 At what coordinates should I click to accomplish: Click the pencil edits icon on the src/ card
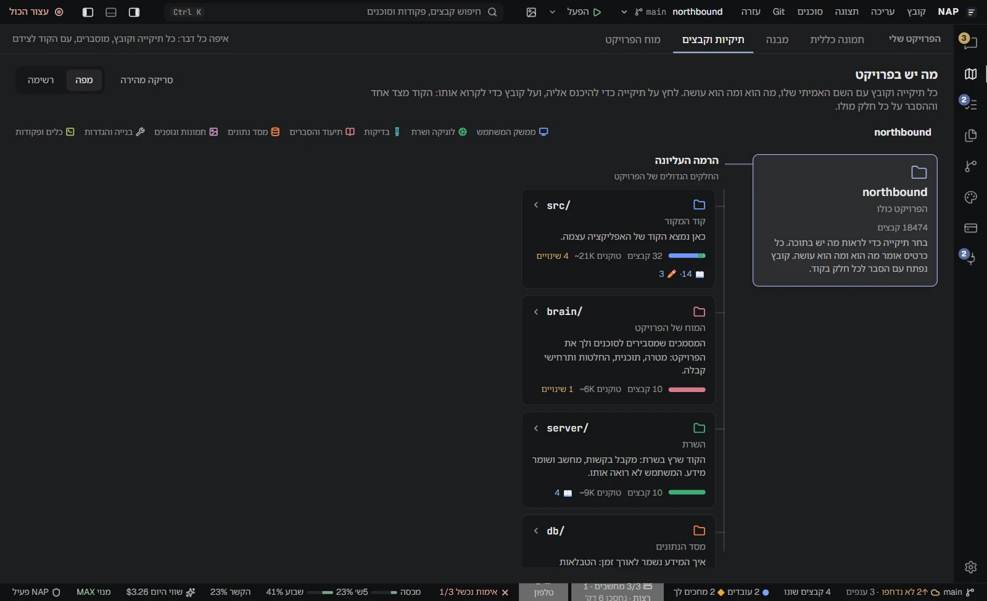click(x=672, y=274)
